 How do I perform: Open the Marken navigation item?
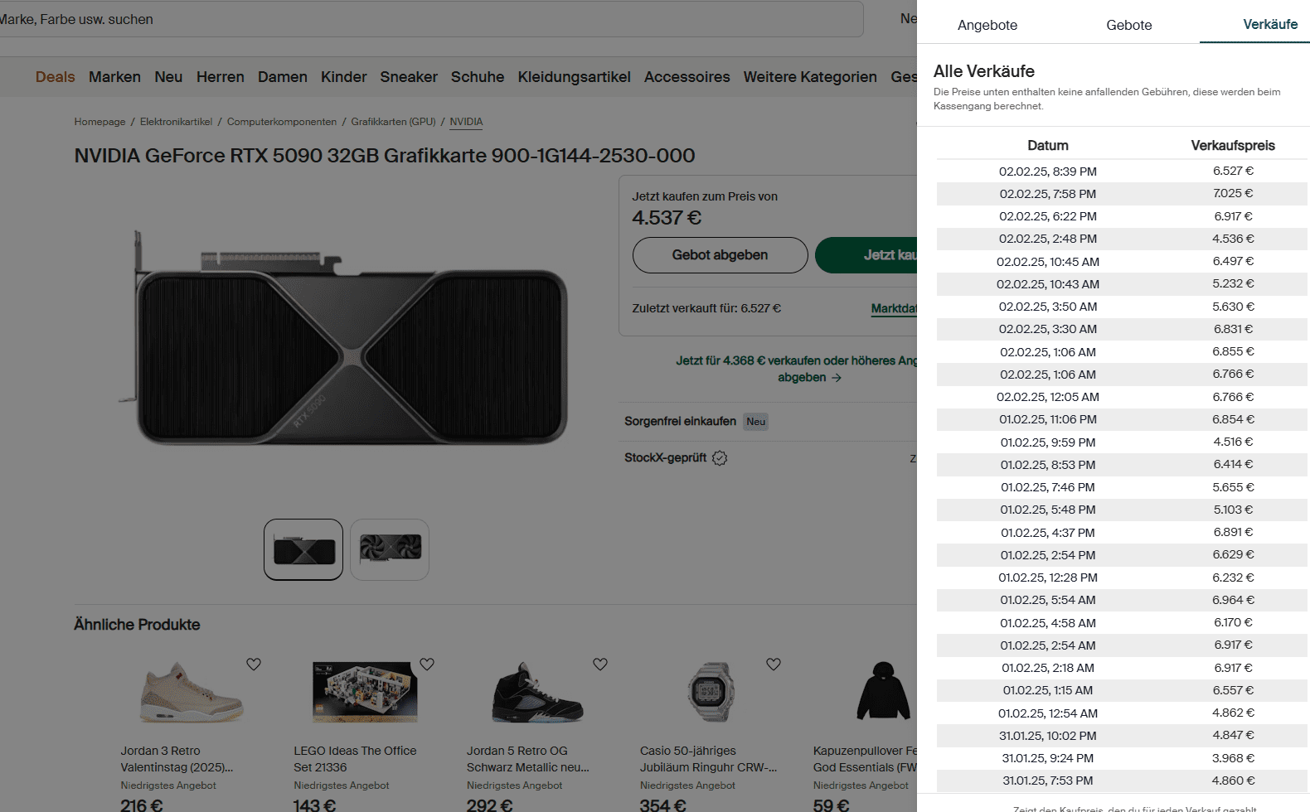tap(114, 77)
